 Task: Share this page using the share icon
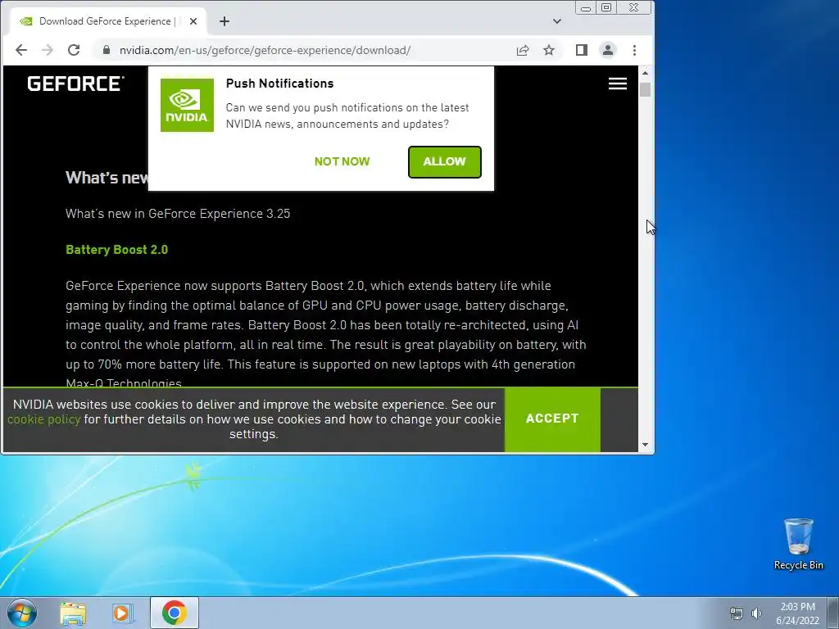(x=523, y=50)
